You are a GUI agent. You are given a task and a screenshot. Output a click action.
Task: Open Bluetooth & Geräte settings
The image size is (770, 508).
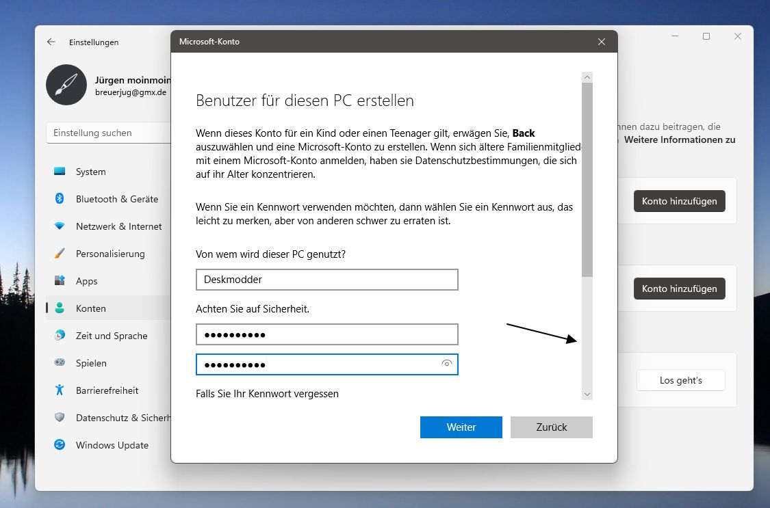tap(109, 199)
